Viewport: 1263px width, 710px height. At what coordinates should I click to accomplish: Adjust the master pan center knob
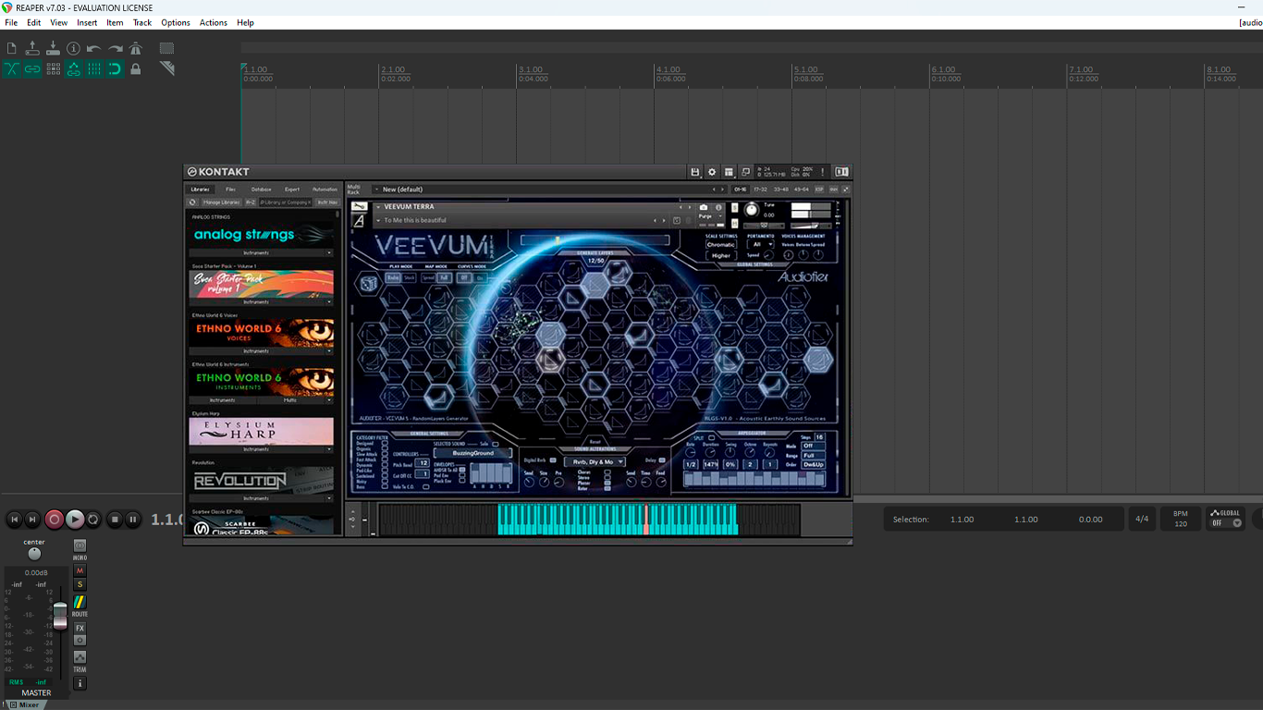click(x=34, y=554)
